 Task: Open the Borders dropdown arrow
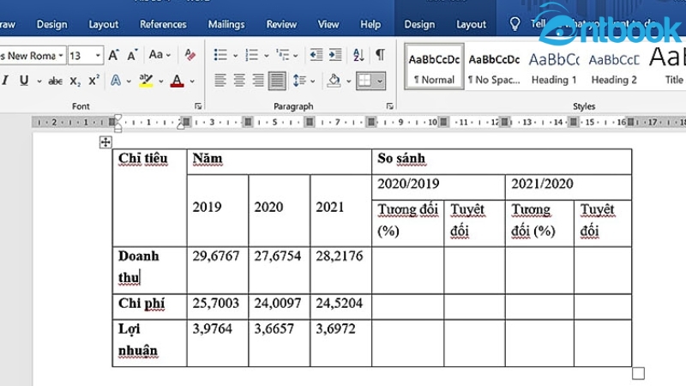click(x=380, y=81)
